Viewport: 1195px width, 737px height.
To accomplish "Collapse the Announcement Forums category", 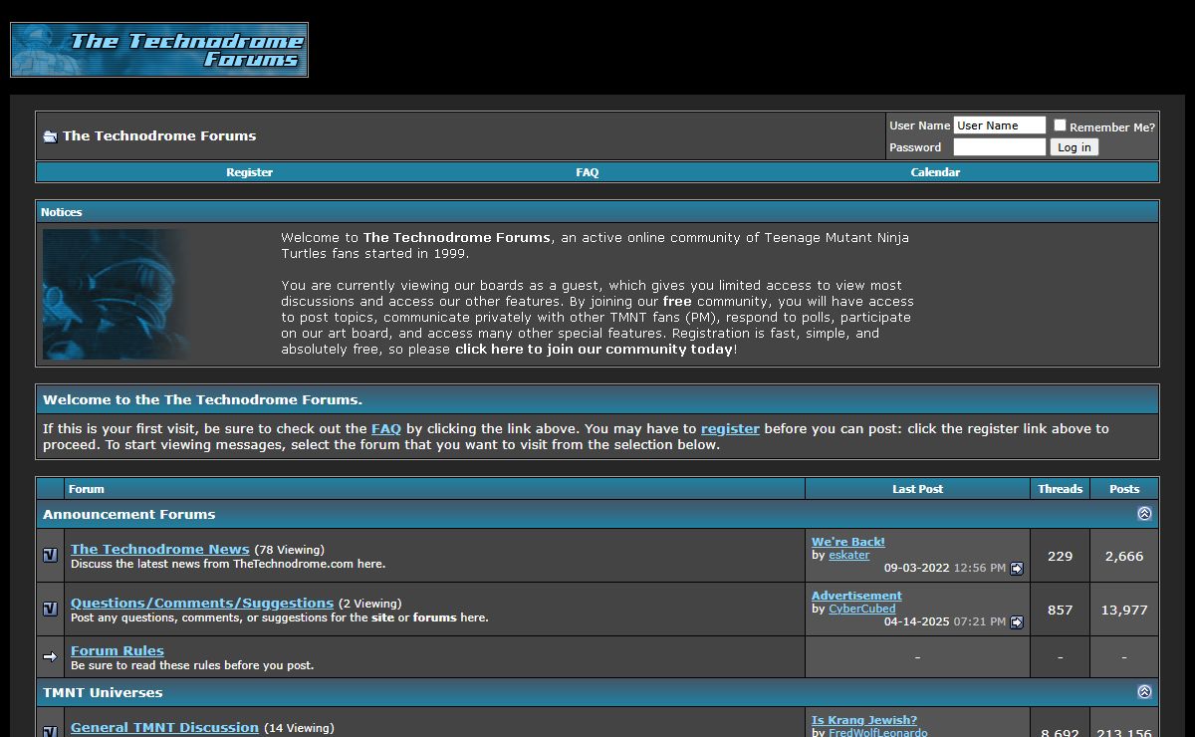I will point(1144,514).
